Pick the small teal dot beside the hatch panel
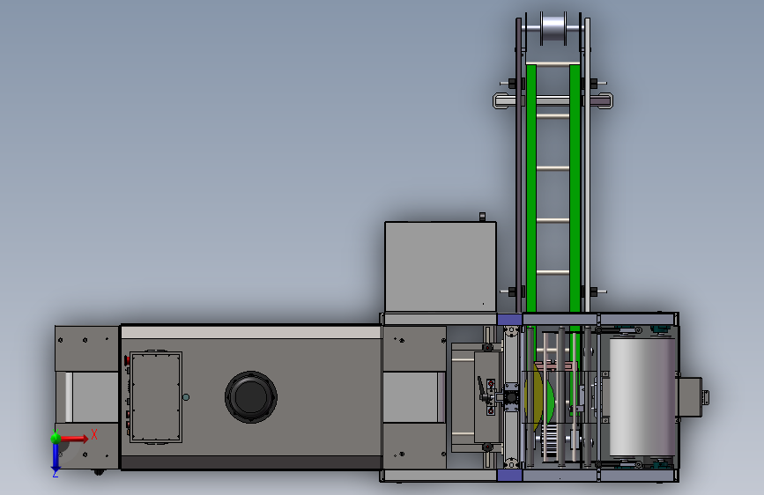 [186, 397]
